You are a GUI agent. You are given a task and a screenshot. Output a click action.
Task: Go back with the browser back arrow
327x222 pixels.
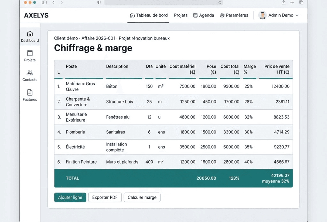54,3
